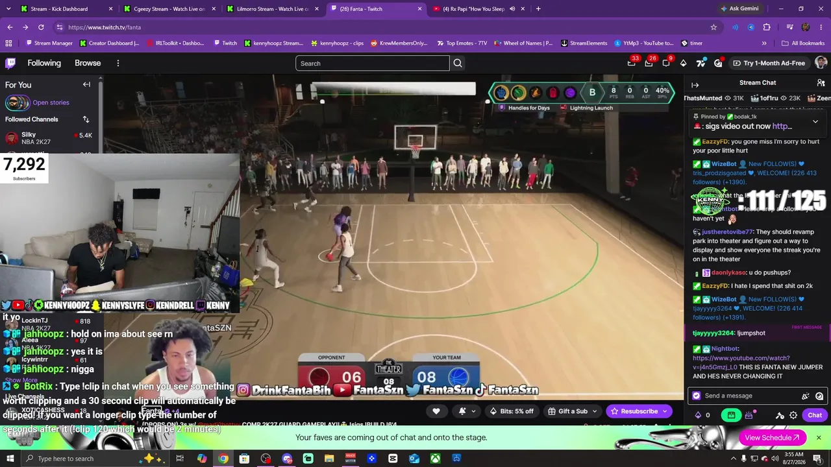Screen dimensions: 831x467
Task: Bookmark this page with the star icon
Action: pos(713,27)
